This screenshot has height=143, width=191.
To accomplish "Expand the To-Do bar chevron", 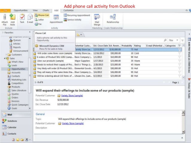I will tap(189, 34).
